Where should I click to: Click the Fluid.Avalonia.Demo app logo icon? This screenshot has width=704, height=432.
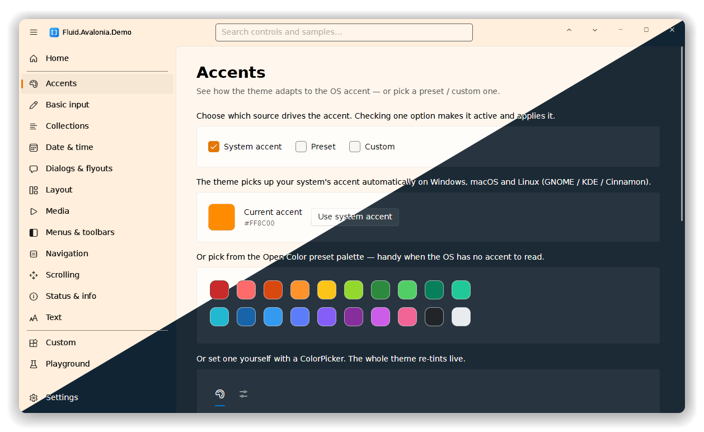click(x=54, y=32)
